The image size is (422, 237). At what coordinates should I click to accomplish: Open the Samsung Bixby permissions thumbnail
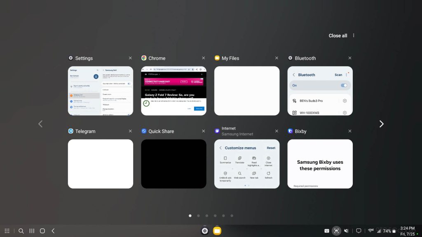point(320,164)
